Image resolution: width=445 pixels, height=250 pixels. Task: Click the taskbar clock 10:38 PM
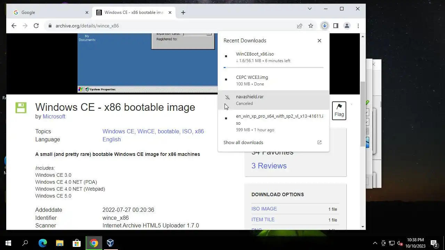click(x=415, y=243)
